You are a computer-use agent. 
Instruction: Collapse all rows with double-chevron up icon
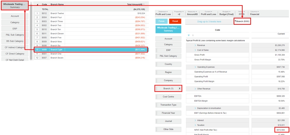(193, 35)
